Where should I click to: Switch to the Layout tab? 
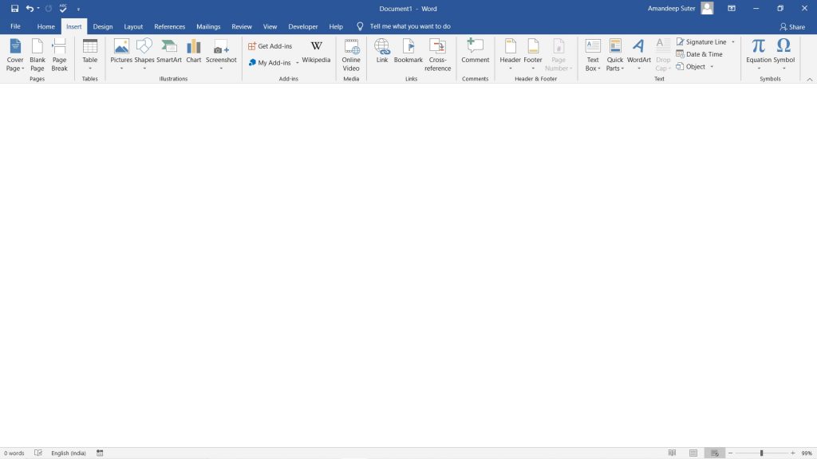click(x=133, y=26)
